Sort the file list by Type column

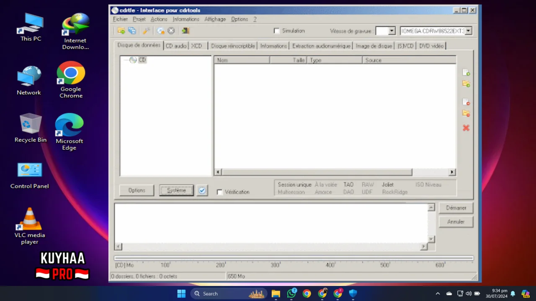[335, 60]
